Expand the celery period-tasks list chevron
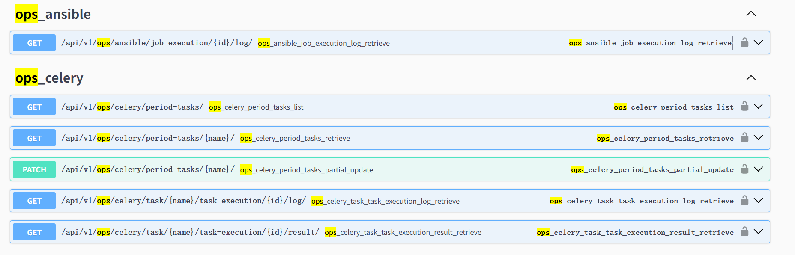This screenshot has width=795, height=255. pos(758,107)
